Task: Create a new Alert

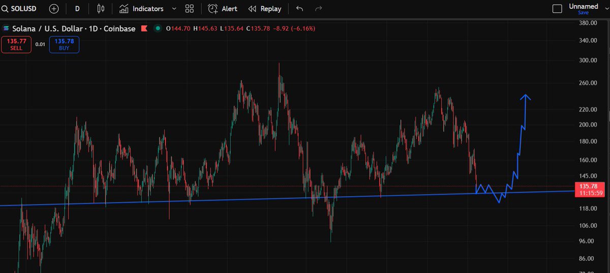Action: [x=223, y=9]
